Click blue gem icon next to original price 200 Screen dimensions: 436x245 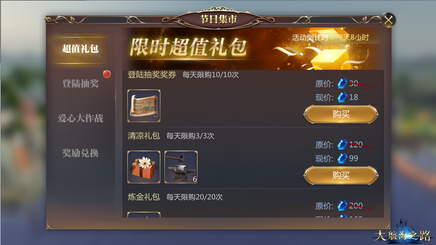point(342,206)
